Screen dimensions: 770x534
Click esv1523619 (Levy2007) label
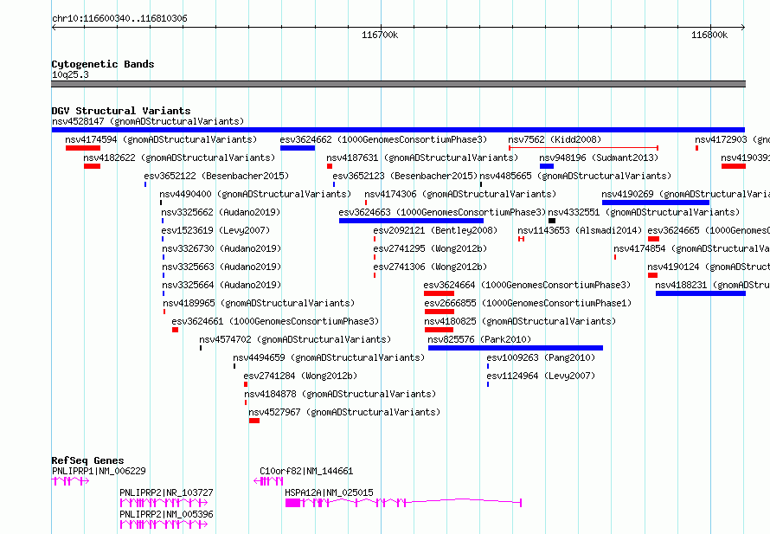(x=215, y=230)
